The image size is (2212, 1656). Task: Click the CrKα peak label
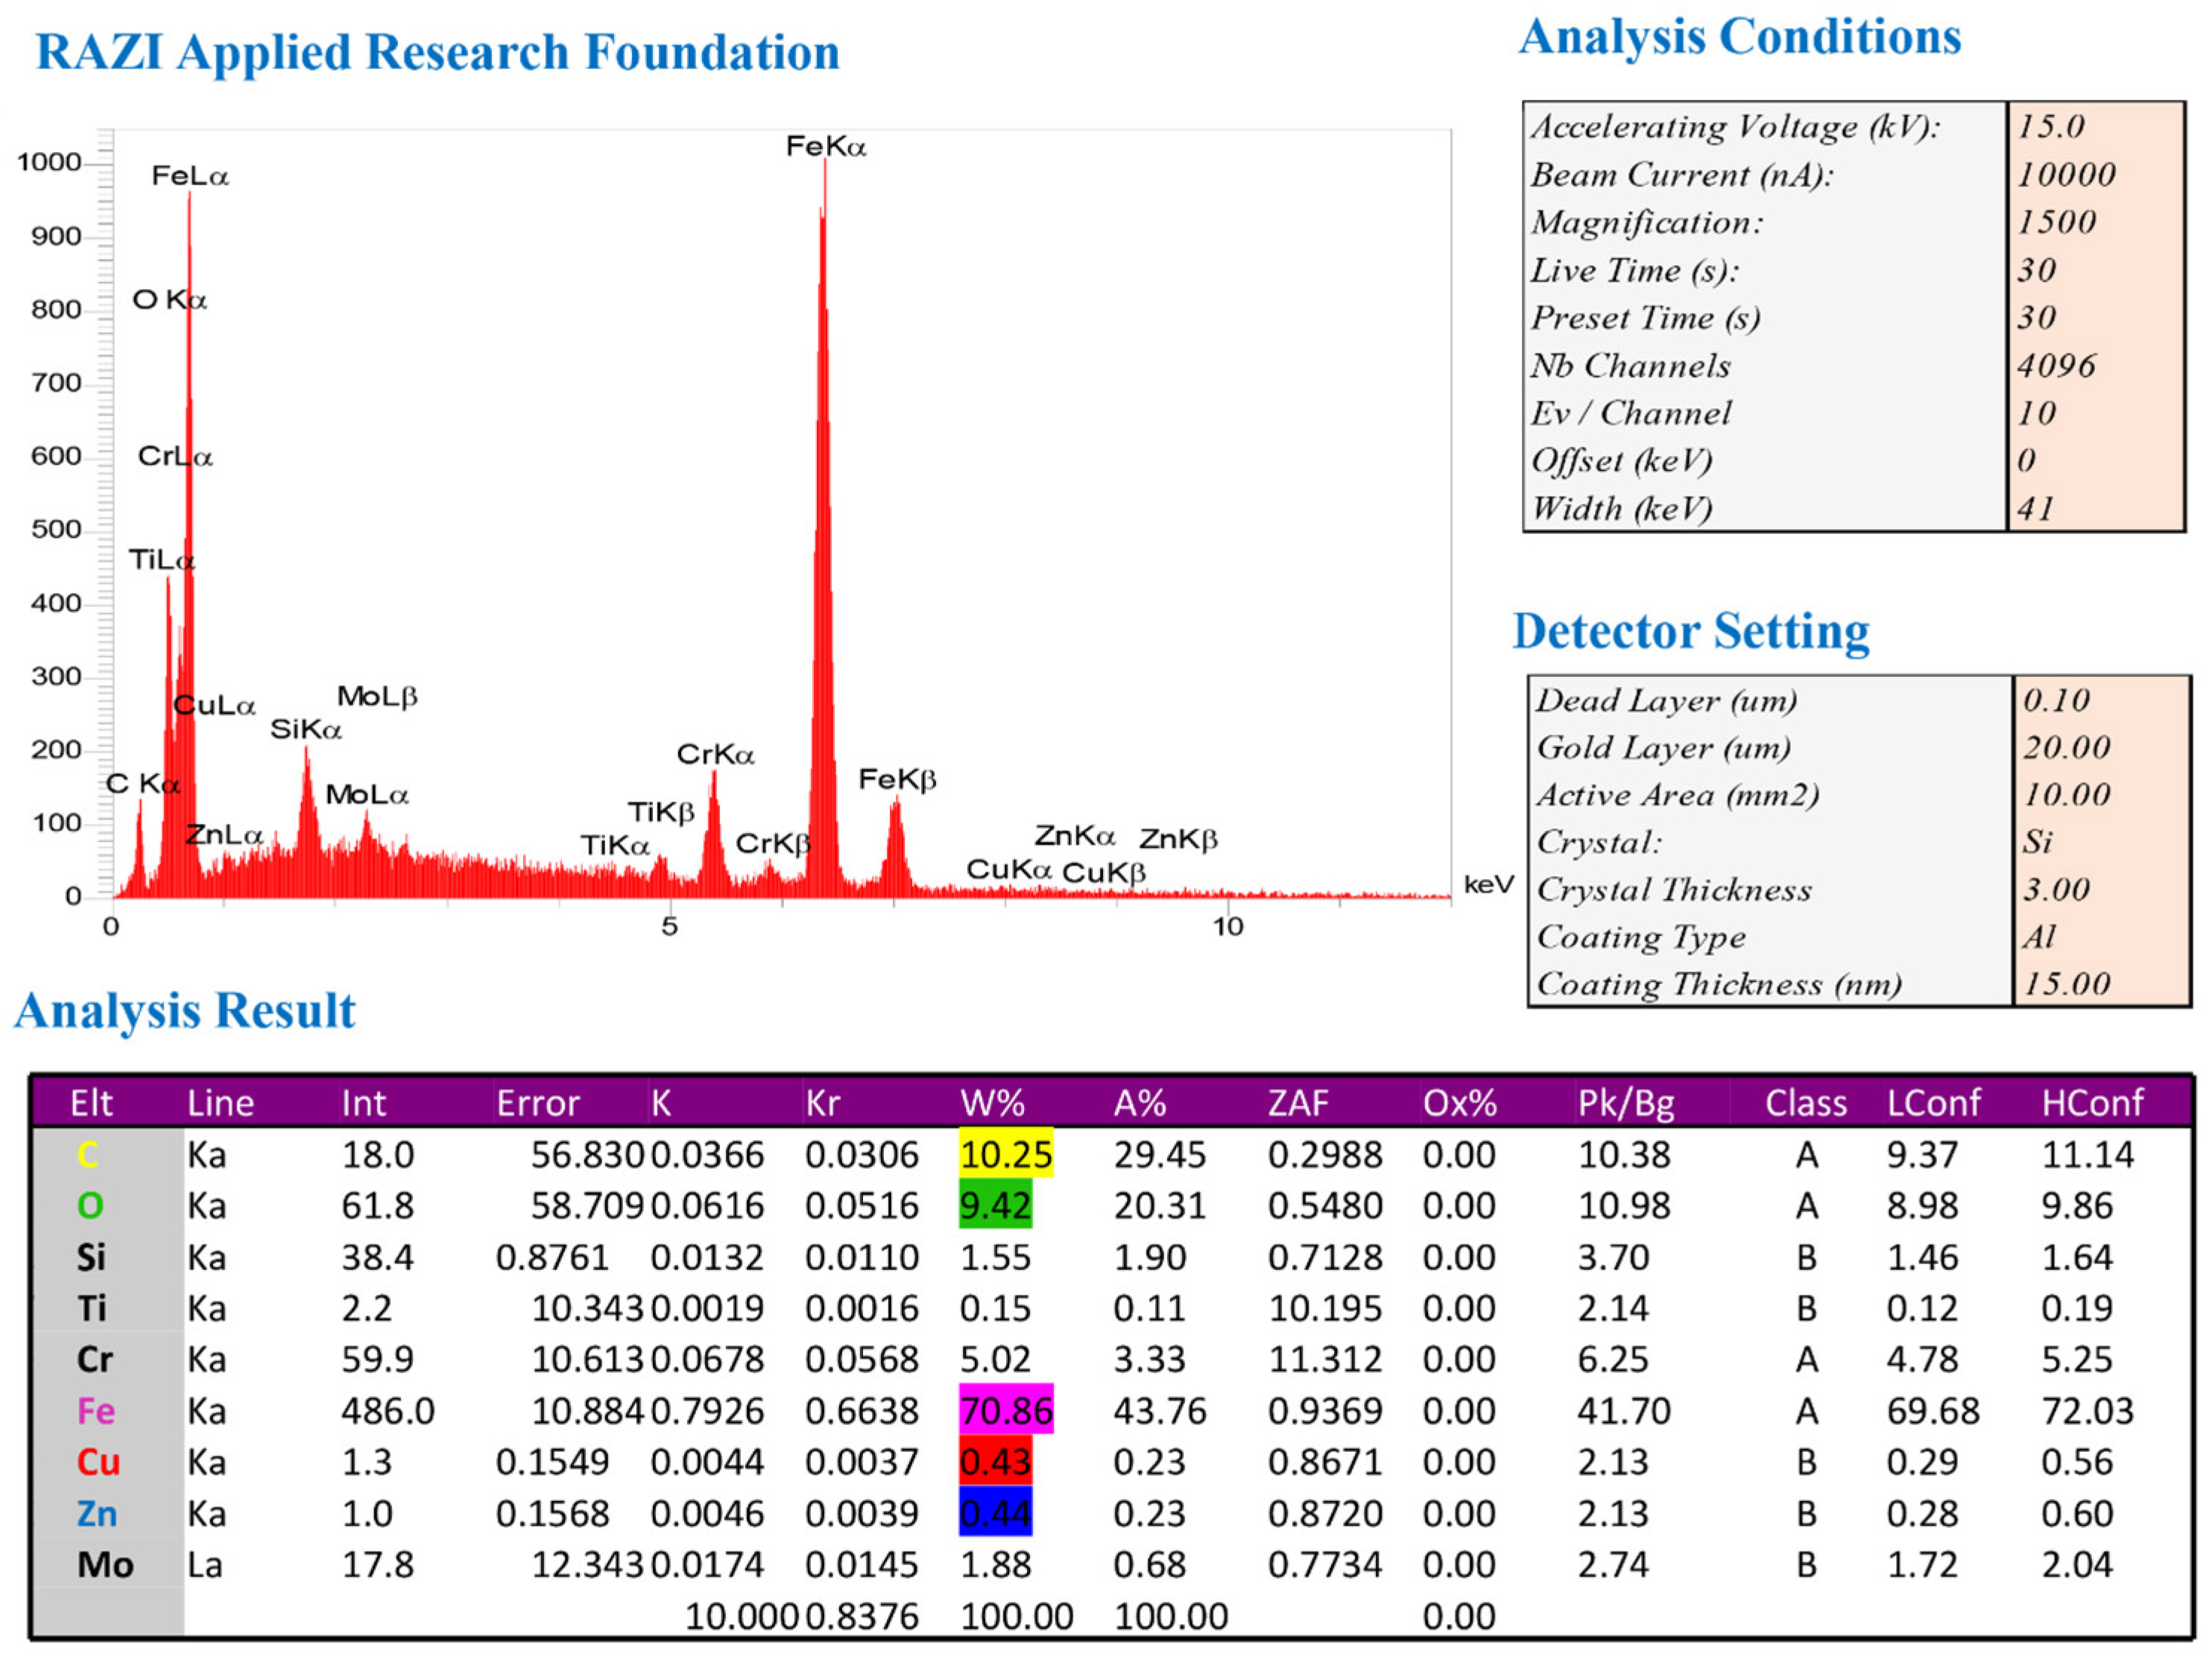[715, 755]
